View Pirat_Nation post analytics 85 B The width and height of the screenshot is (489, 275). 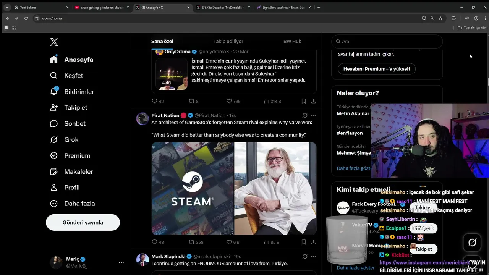tap(272, 242)
